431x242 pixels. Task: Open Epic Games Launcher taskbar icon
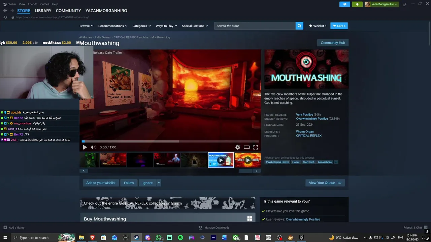click(301, 238)
